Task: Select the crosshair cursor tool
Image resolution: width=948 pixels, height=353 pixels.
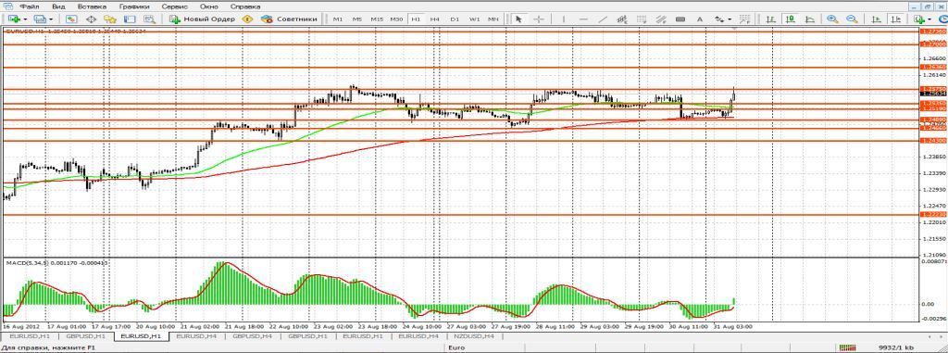Action: pos(539,19)
